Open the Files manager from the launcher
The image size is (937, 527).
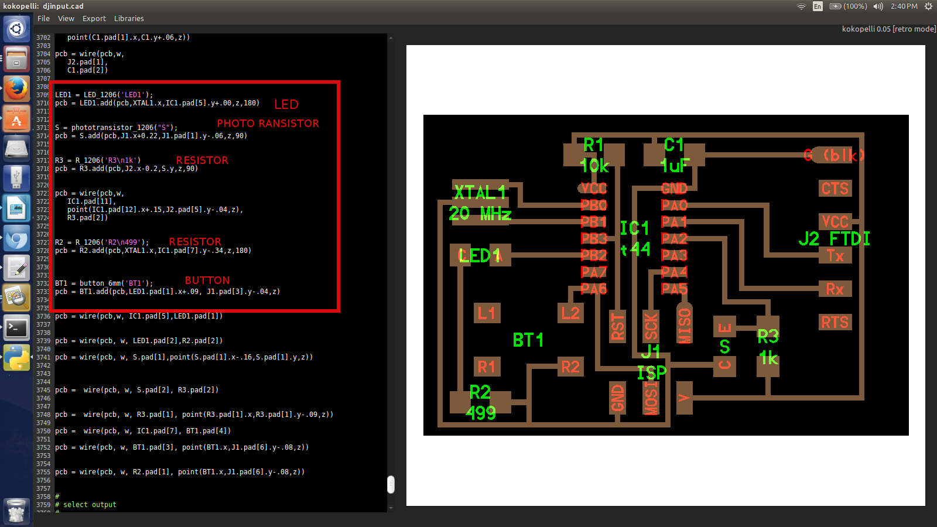click(16, 59)
